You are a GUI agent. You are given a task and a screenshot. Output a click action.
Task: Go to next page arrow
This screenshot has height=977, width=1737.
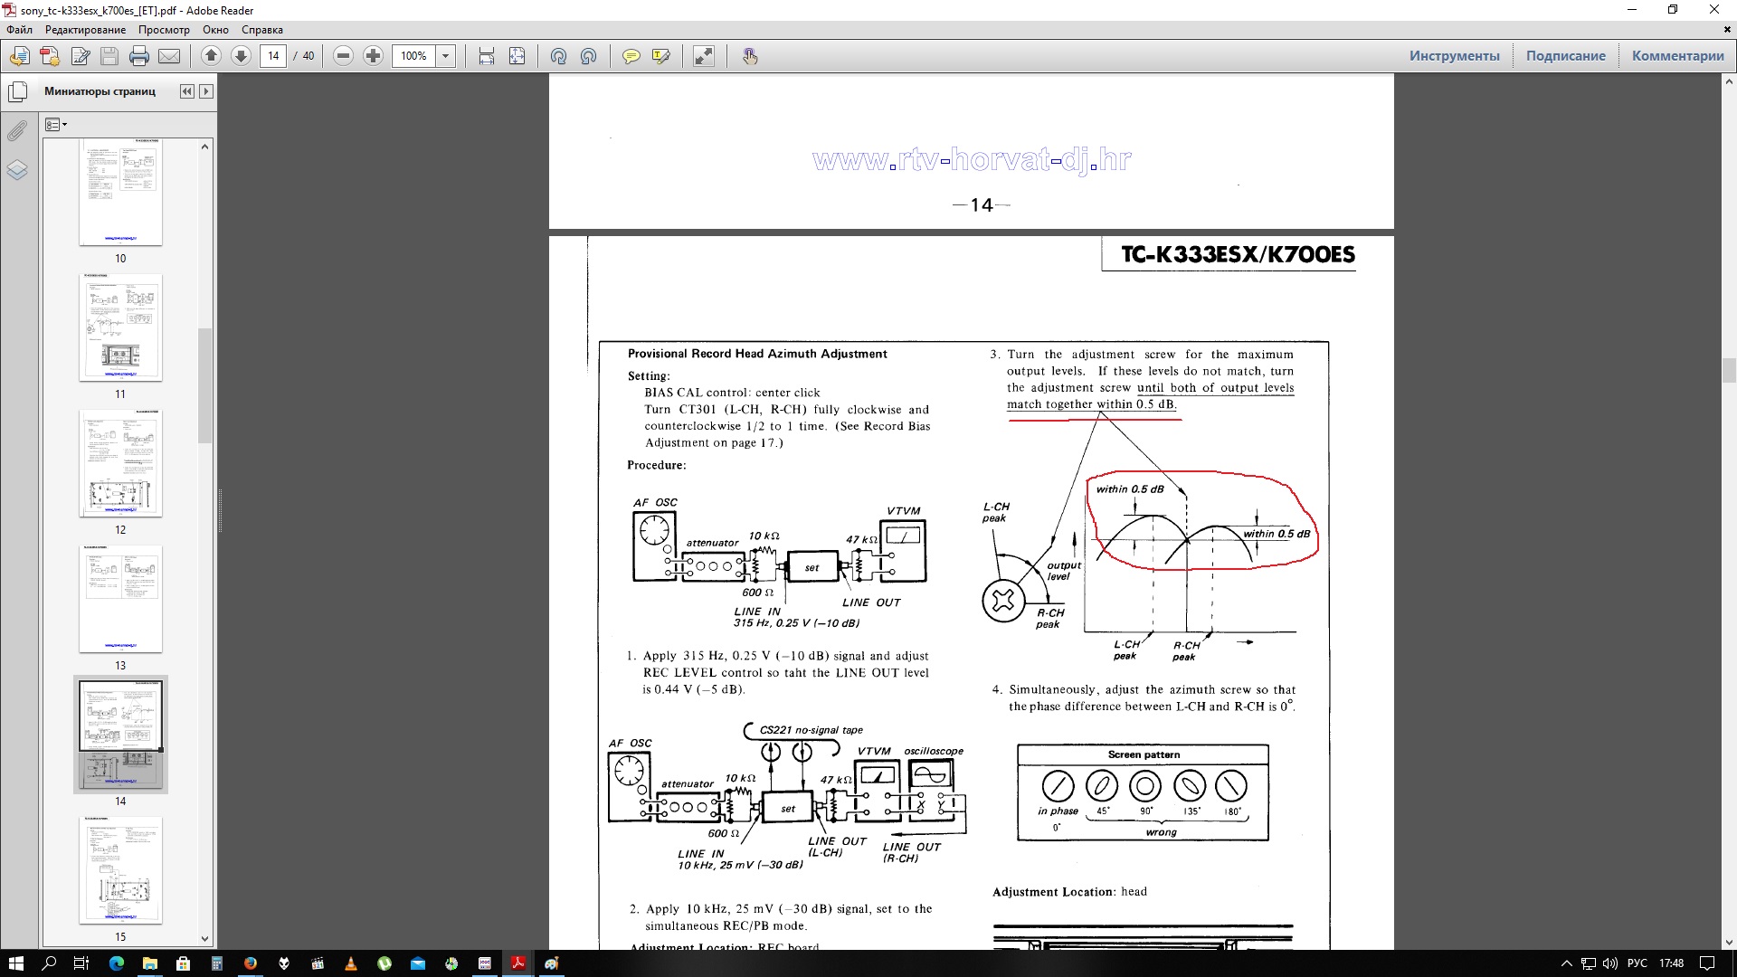241,56
